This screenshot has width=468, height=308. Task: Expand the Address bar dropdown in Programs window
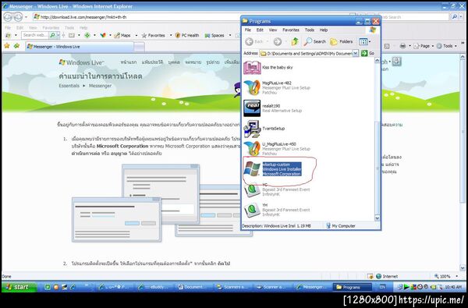(355, 53)
